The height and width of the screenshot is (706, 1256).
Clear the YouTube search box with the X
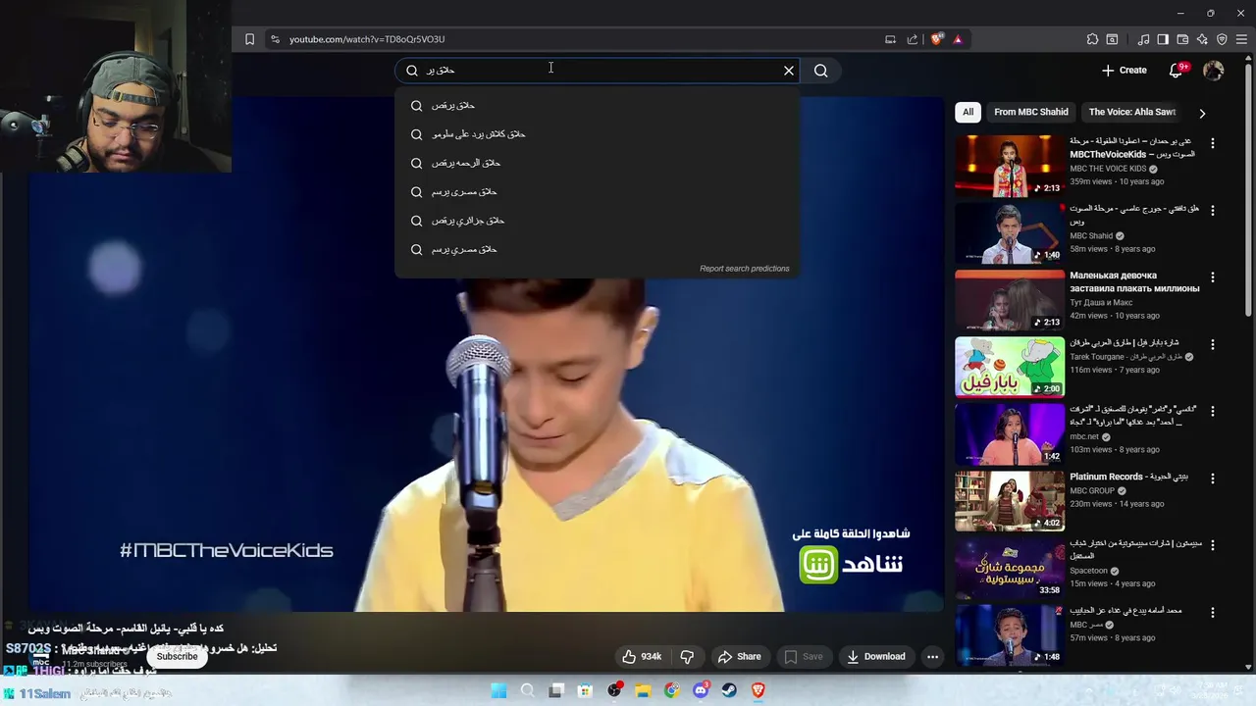click(789, 71)
